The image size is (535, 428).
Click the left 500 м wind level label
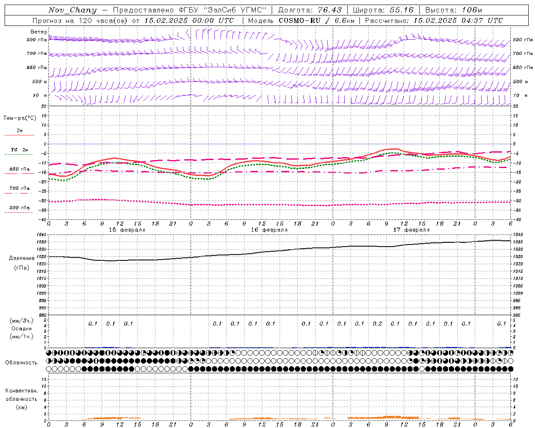[40, 82]
